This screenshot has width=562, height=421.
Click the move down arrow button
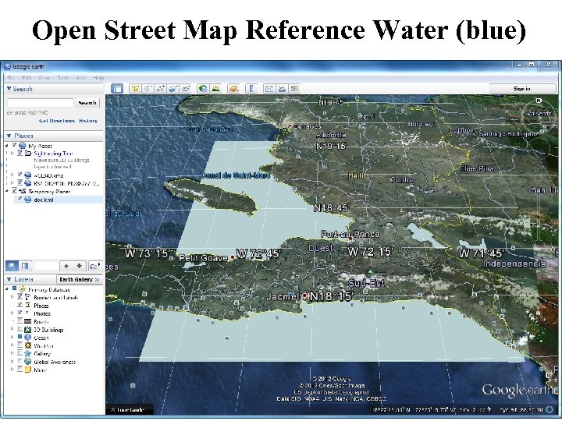pyautogui.click(x=79, y=266)
